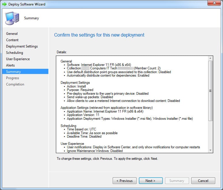223x190 pixels.
Task: Click 'Available Time: As soon as possible'
Action: pos(92,133)
